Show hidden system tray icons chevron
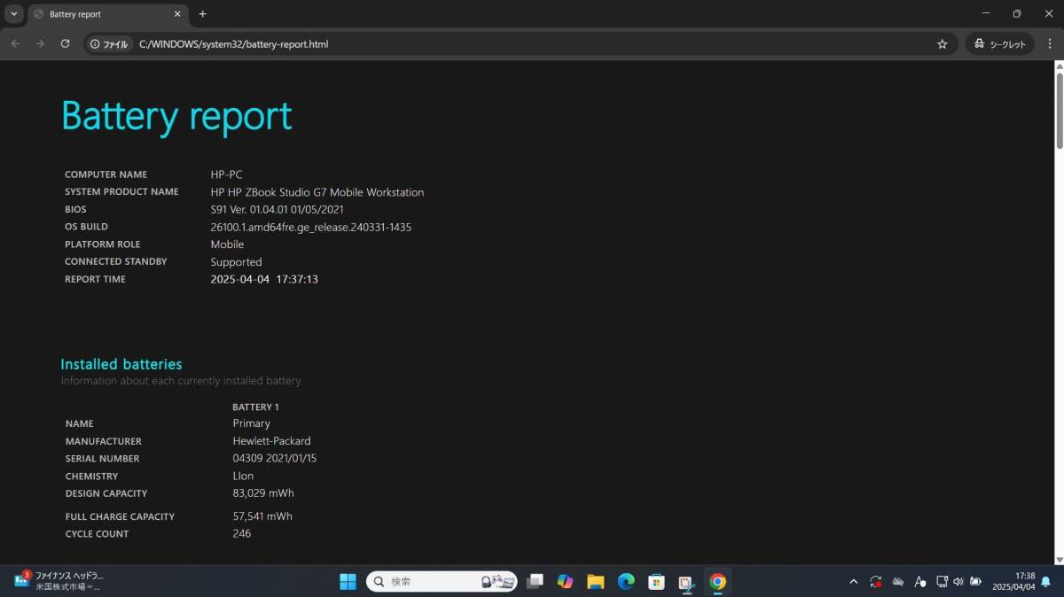The height and width of the screenshot is (597, 1064). [853, 582]
